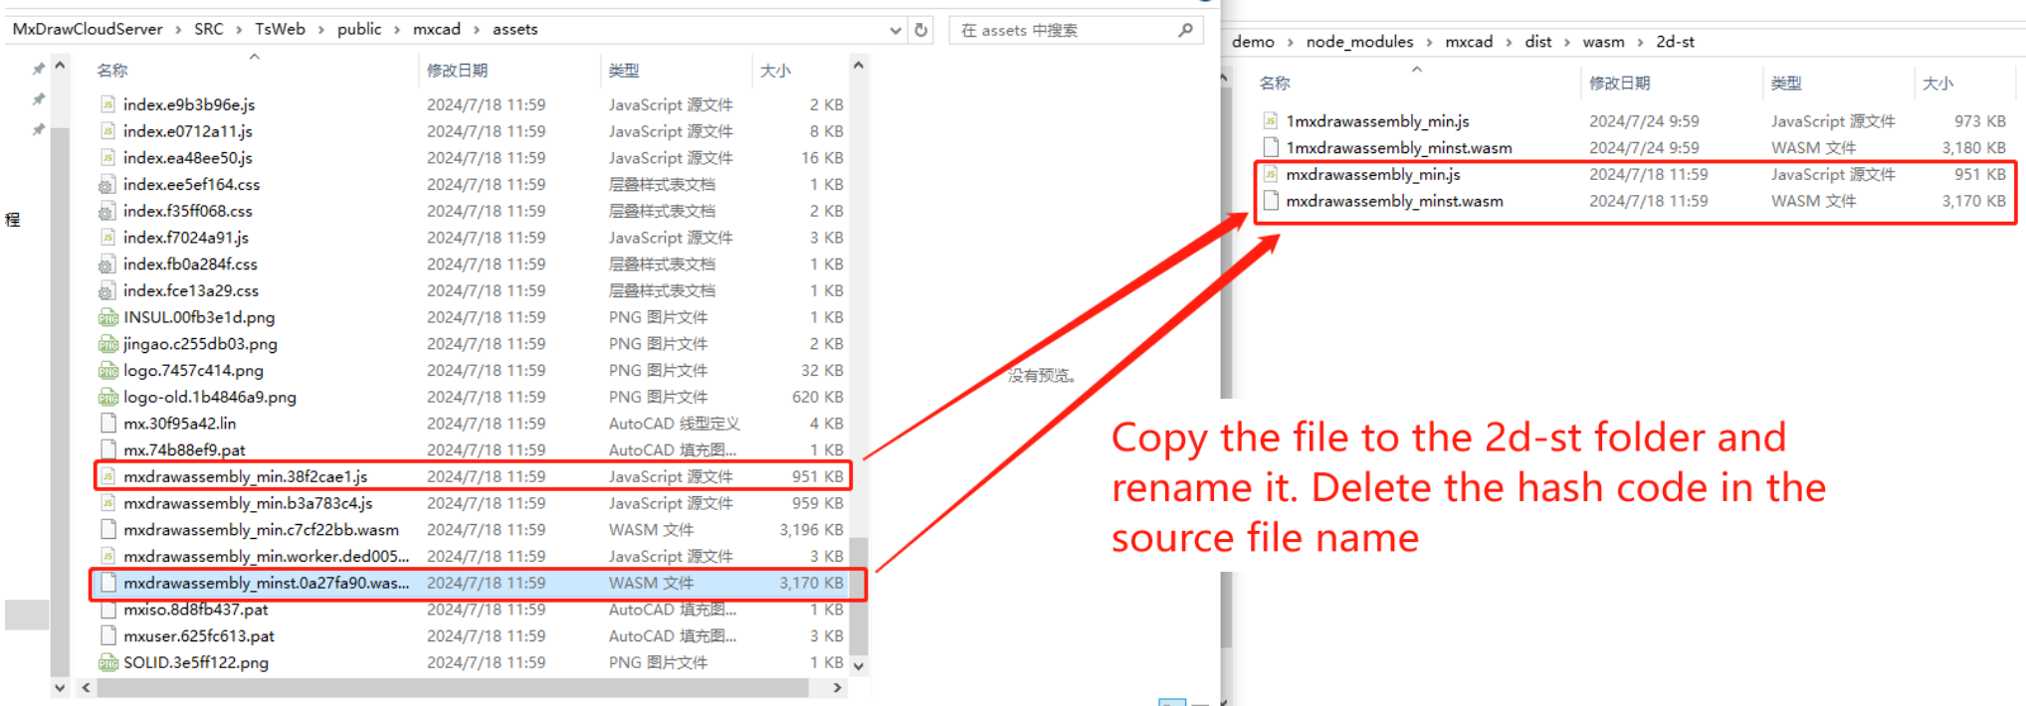Viewport: 2026px width, 706px height.
Task: Click the refresh icon beside the address bar
Action: (x=921, y=30)
